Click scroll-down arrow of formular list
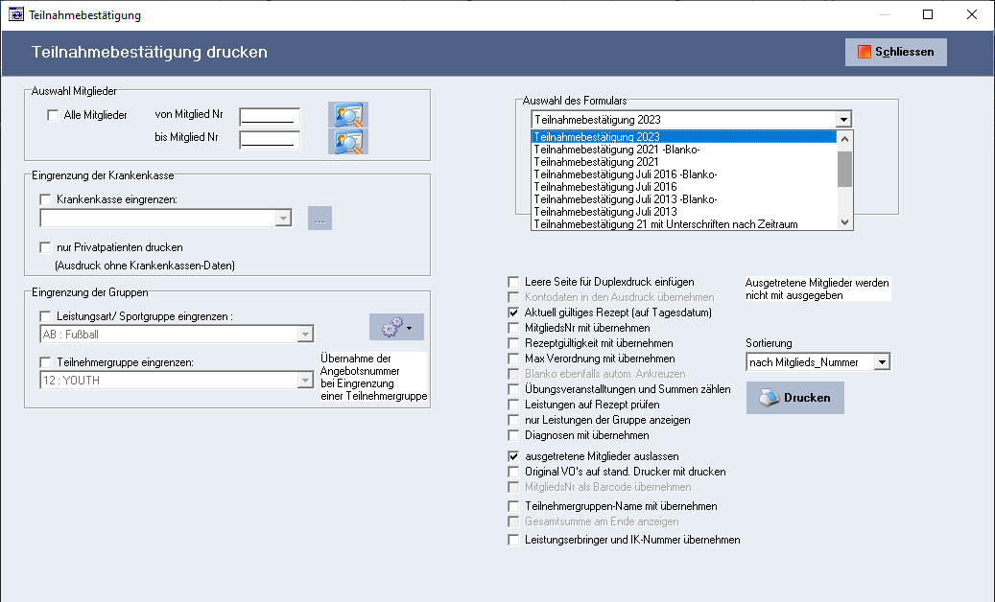The width and height of the screenshot is (995, 602). [x=844, y=222]
